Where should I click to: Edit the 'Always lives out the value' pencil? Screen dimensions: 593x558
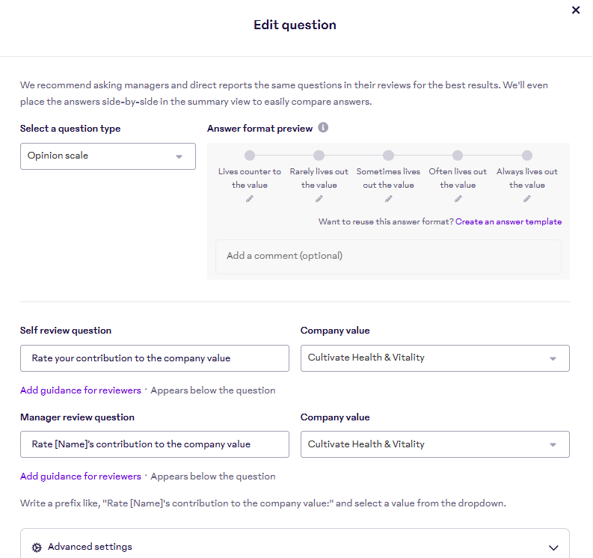(527, 199)
